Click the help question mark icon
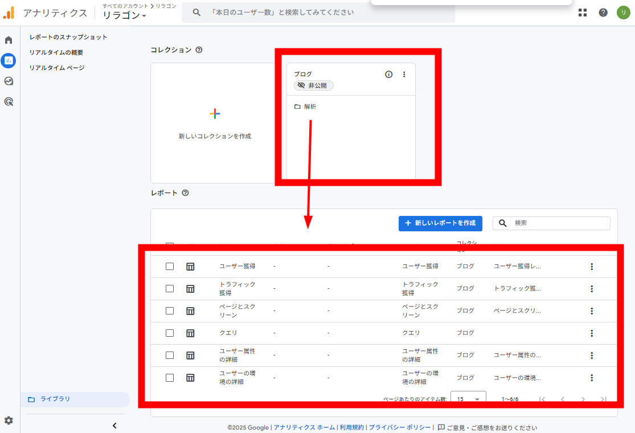The height and width of the screenshot is (433, 635). pos(603,13)
